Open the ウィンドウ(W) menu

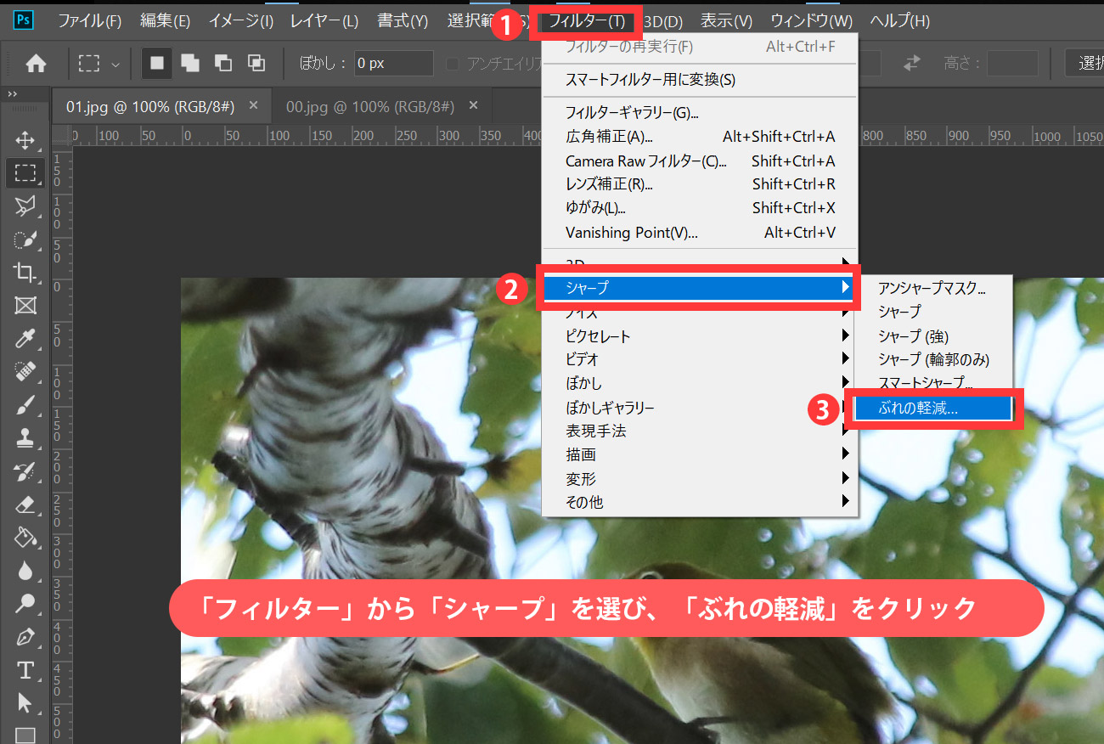pyautogui.click(x=812, y=20)
